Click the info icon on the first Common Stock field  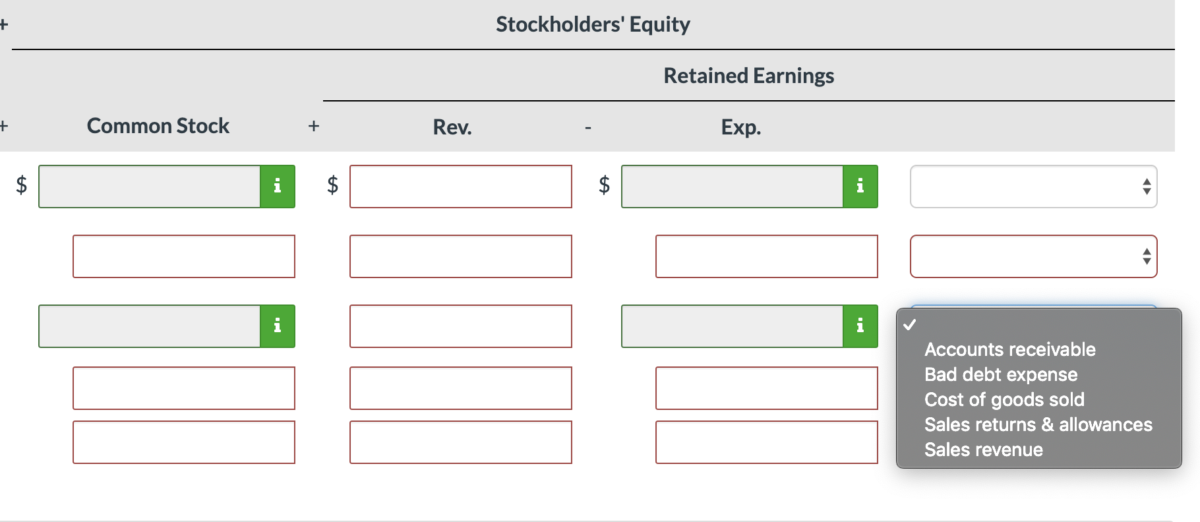(277, 187)
